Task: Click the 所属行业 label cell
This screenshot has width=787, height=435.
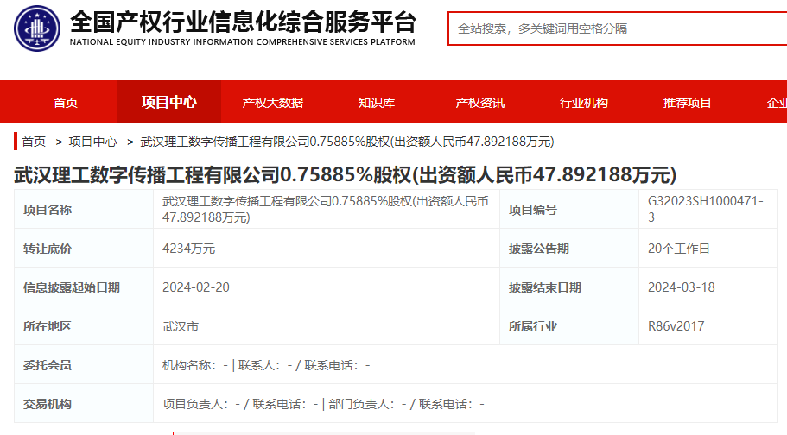Action: (x=569, y=326)
